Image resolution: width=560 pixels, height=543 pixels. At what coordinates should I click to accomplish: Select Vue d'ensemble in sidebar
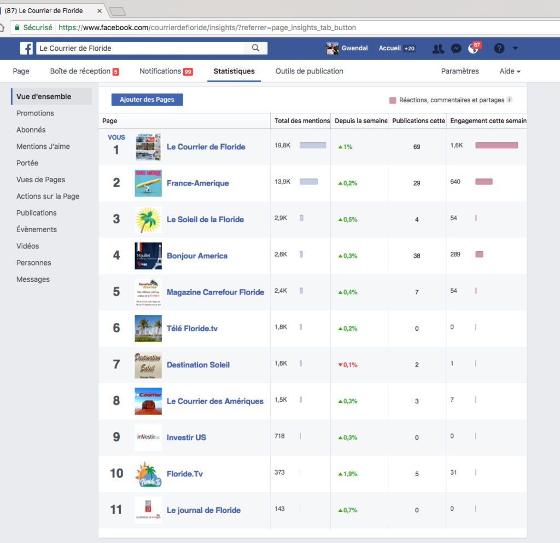[52, 96]
